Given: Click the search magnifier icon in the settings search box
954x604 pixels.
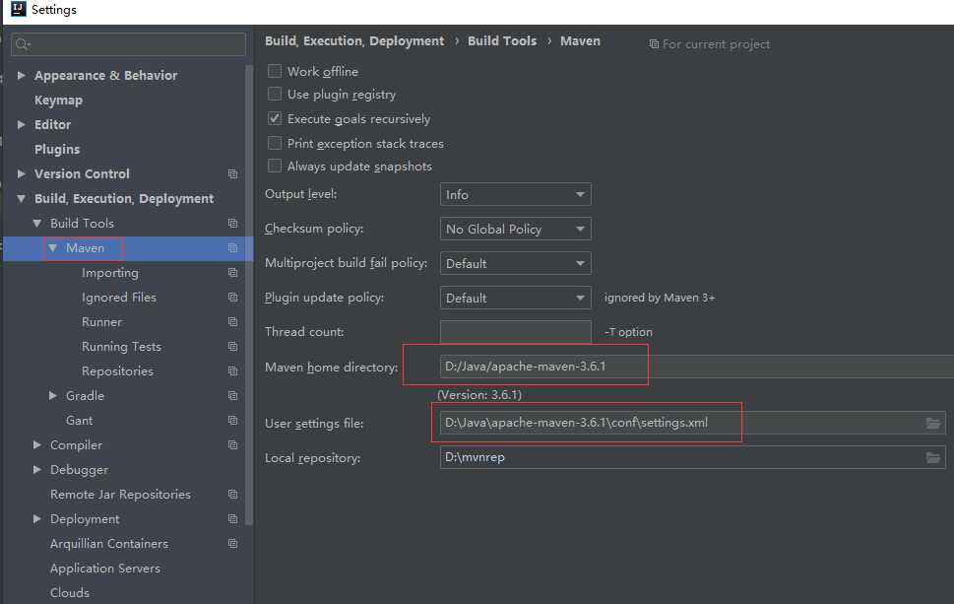Looking at the screenshot, I should pos(23,44).
